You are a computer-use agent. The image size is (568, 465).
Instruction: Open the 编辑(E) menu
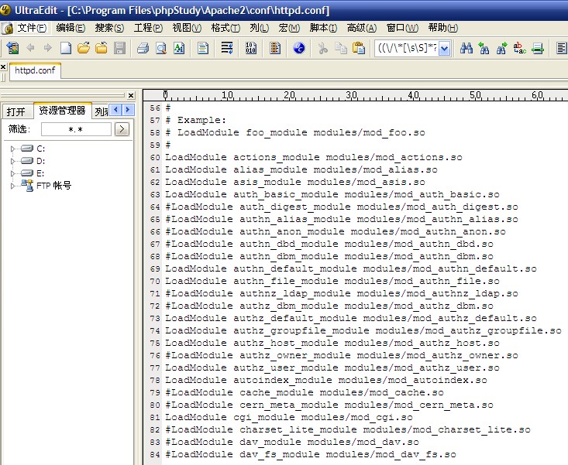click(x=71, y=28)
